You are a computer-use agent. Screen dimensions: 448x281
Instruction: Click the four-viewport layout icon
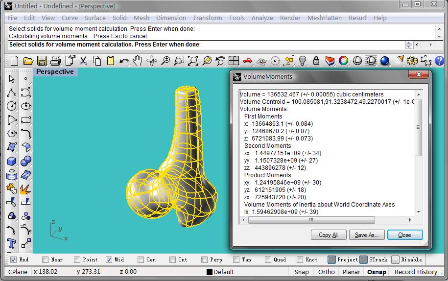point(234,61)
